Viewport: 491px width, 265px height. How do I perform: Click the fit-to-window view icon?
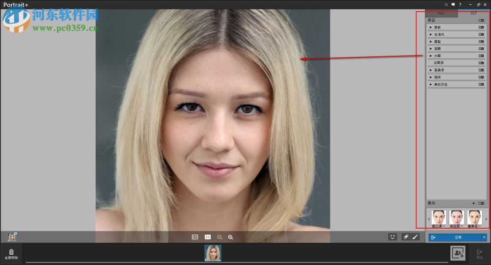[195, 237]
